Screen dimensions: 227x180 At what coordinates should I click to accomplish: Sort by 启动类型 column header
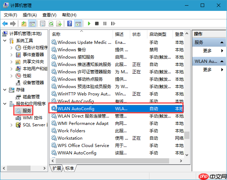point(160,34)
